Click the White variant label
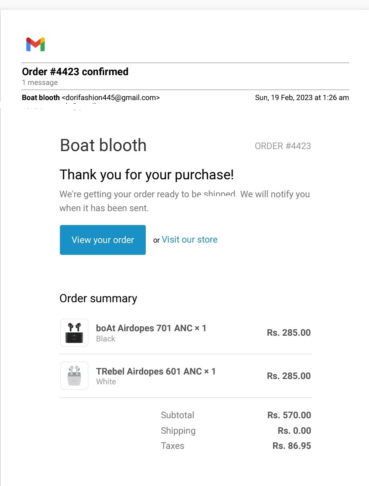This screenshot has width=369, height=486. click(106, 381)
